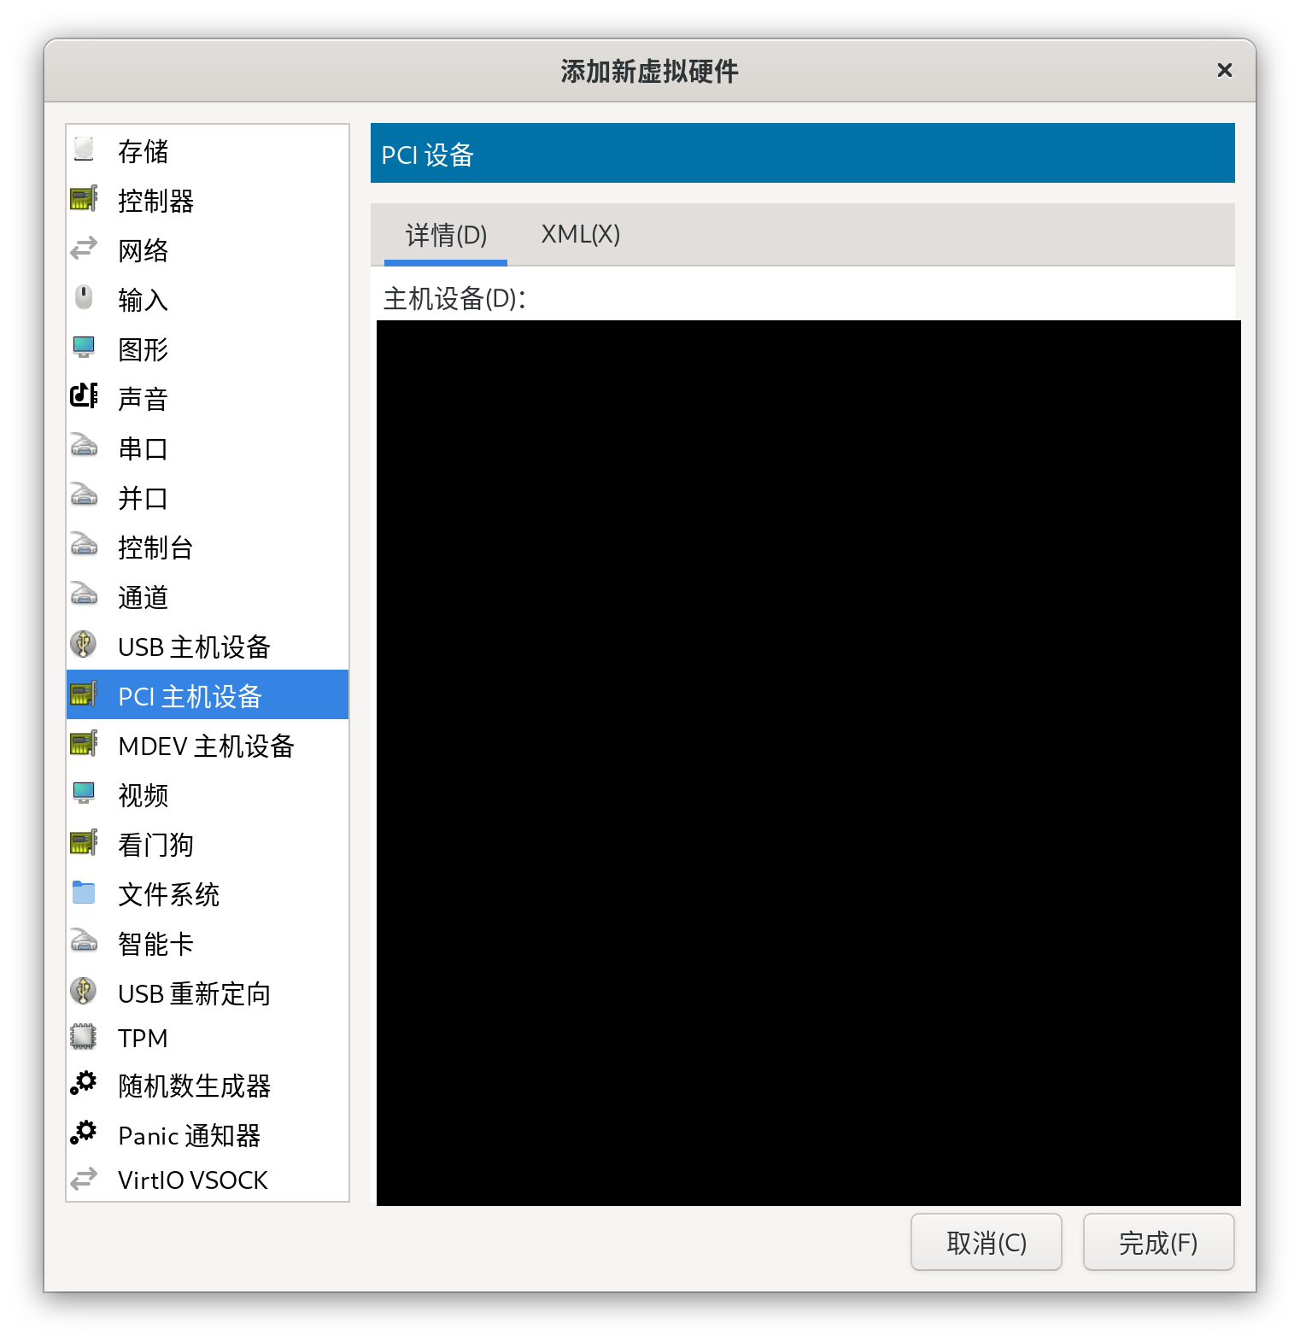Select the 视频 entry
1300x1341 pixels.
point(208,795)
